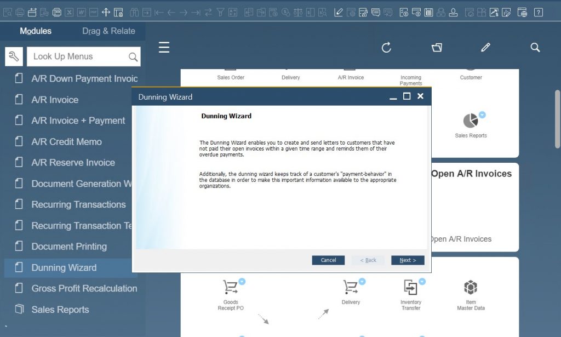Activate the Edit pencil icon
This screenshot has height=337, width=561.
[485, 48]
